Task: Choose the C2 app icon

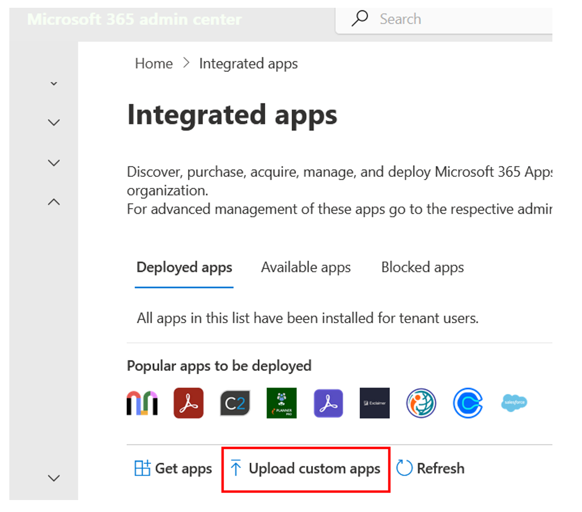Action: [235, 403]
